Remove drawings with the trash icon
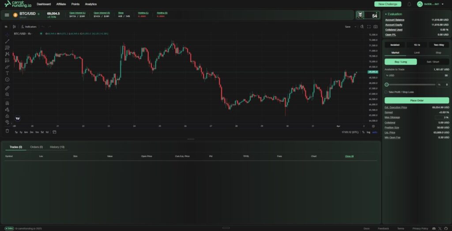 point(7,131)
